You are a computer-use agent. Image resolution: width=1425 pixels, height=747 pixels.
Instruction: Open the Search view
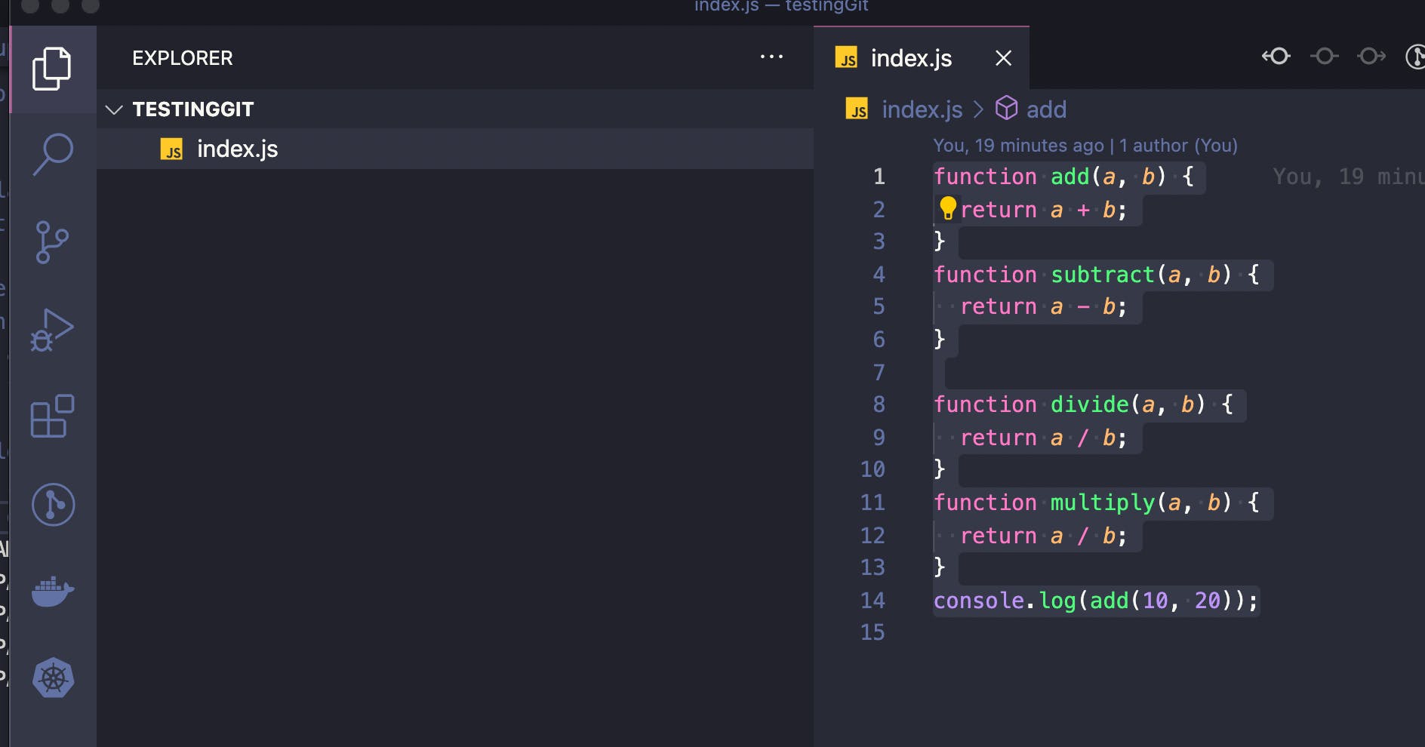pos(53,154)
